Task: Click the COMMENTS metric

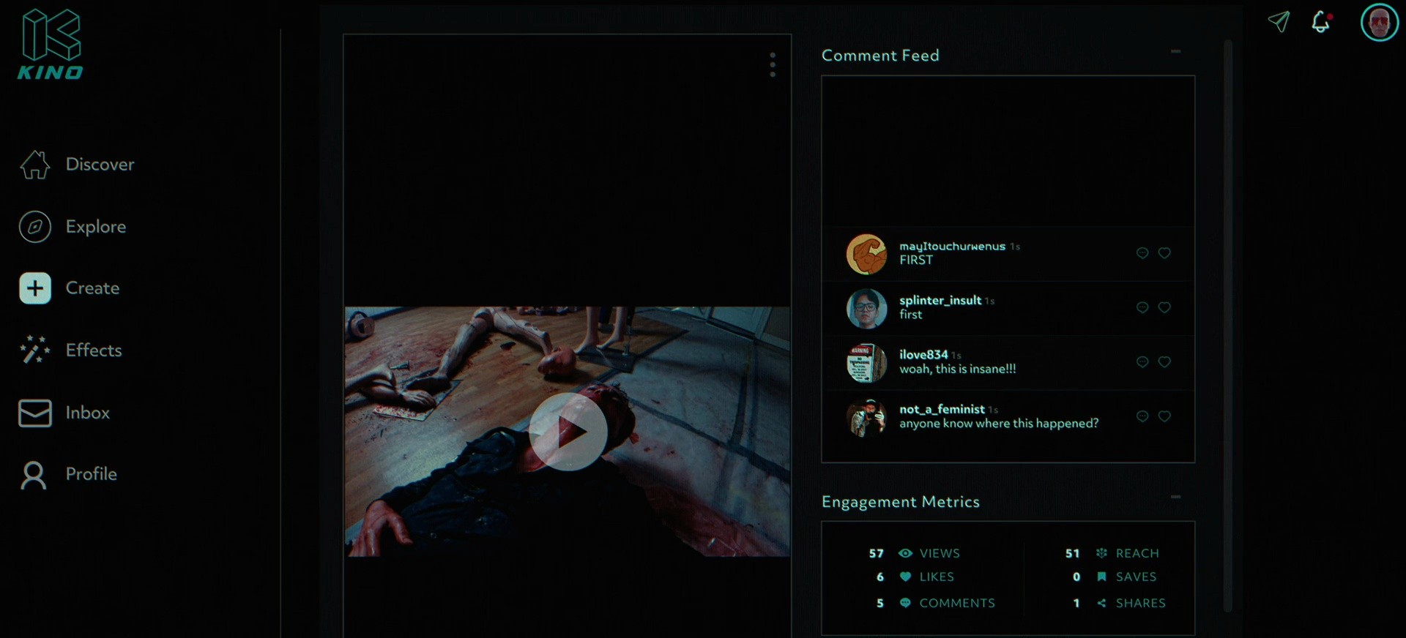Action: [936, 604]
